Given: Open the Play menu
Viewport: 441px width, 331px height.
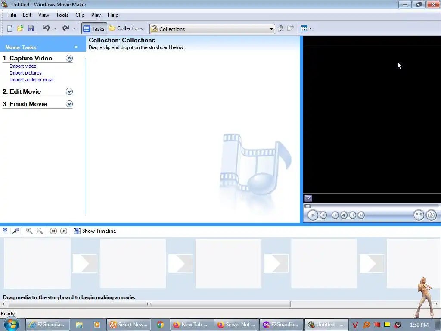Looking at the screenshot, I should point(96,15).
